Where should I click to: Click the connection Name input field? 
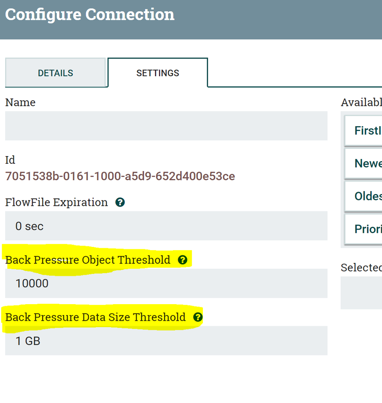point(166,126)
